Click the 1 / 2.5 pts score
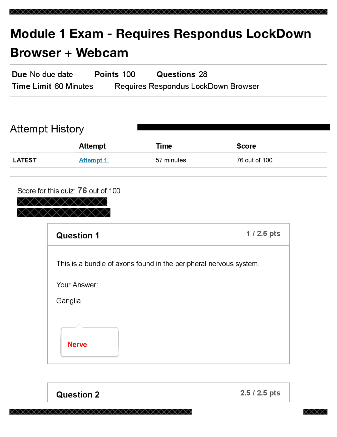The height and width of the screenshot is (437, 337). 263,234
